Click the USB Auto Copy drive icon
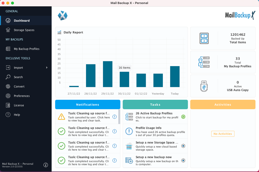Viewport: 259px width, 172px height. tap(204, 86)
